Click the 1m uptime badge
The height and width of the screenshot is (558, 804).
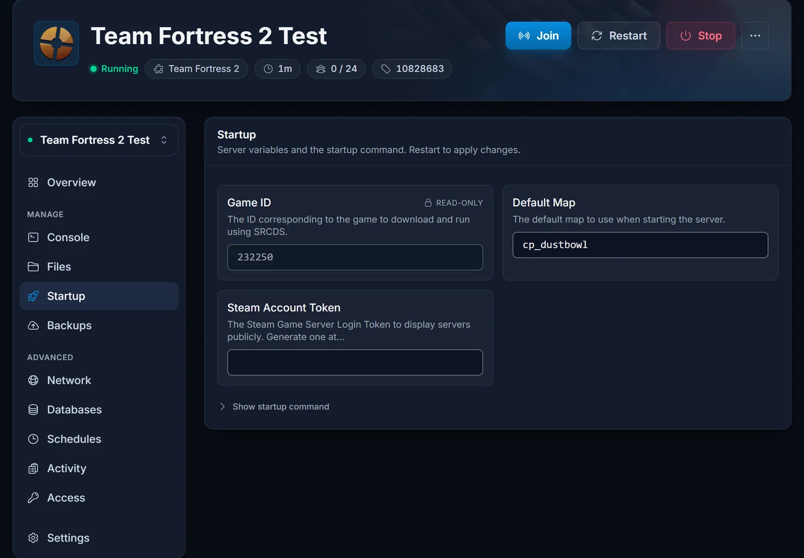pos(277,69)
